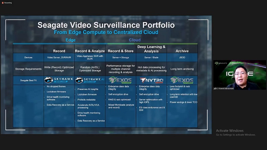The width and height of the screenshot is (267, 150).
Task: Click the red Recording indicator icon
Action: pyautogui.click(x=2, y=3)
